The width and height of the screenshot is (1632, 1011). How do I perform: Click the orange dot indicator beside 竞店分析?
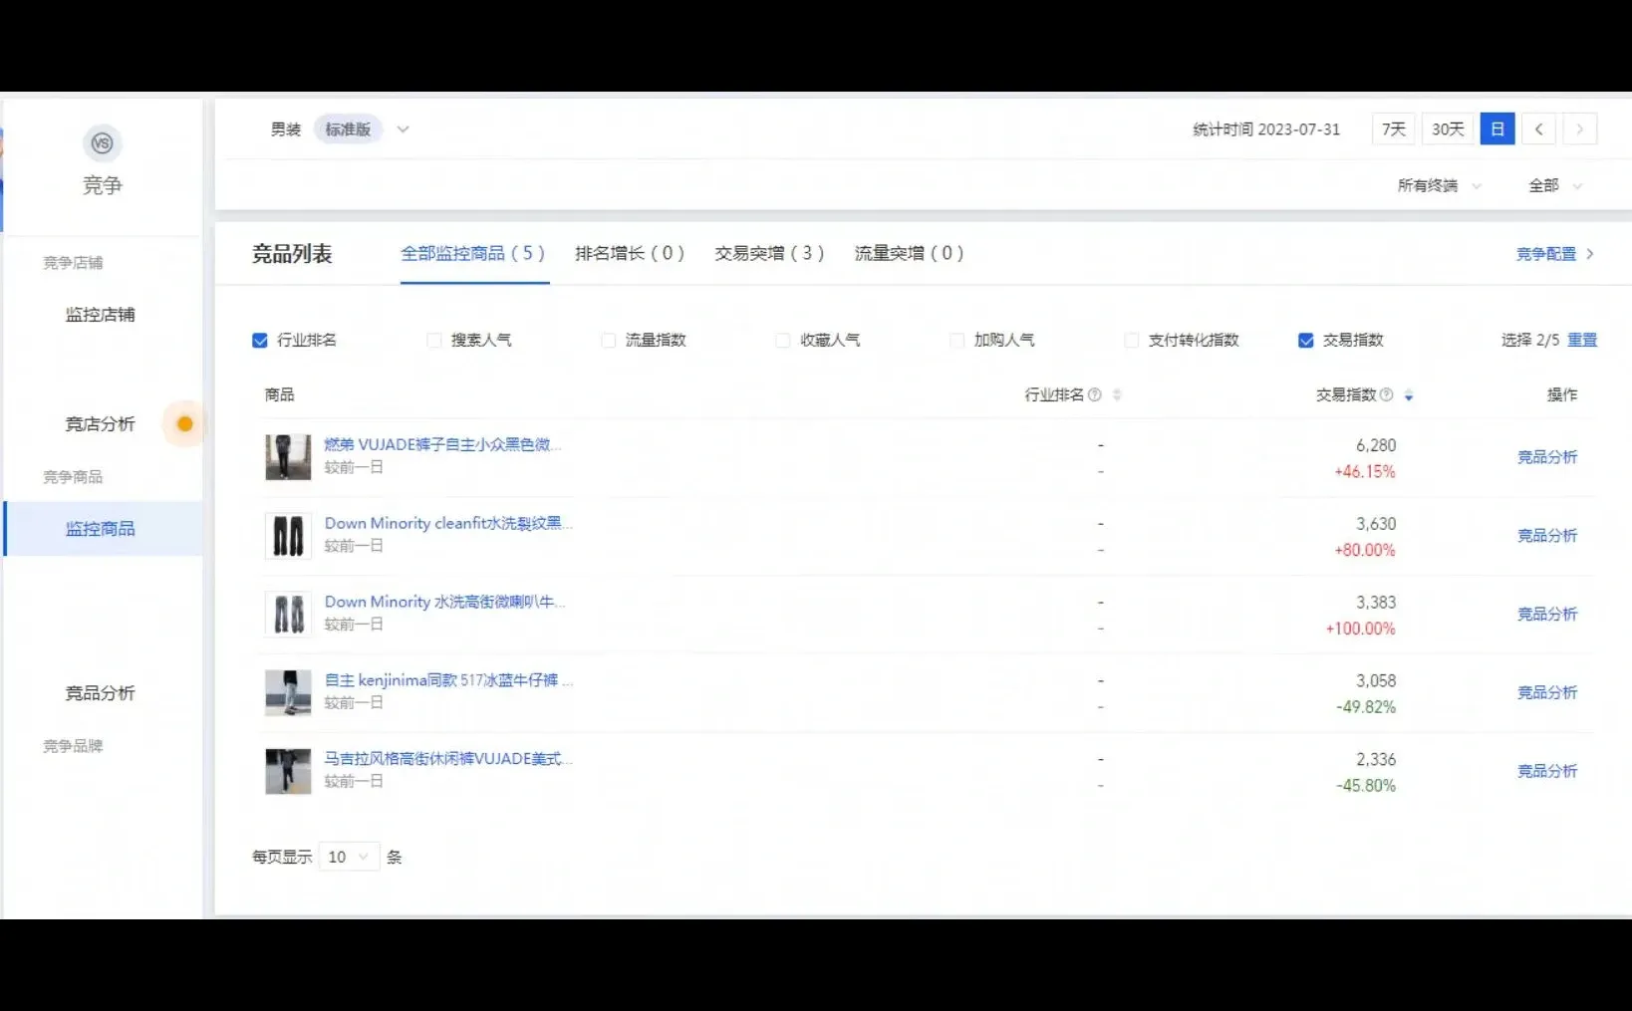click(183, 423)
